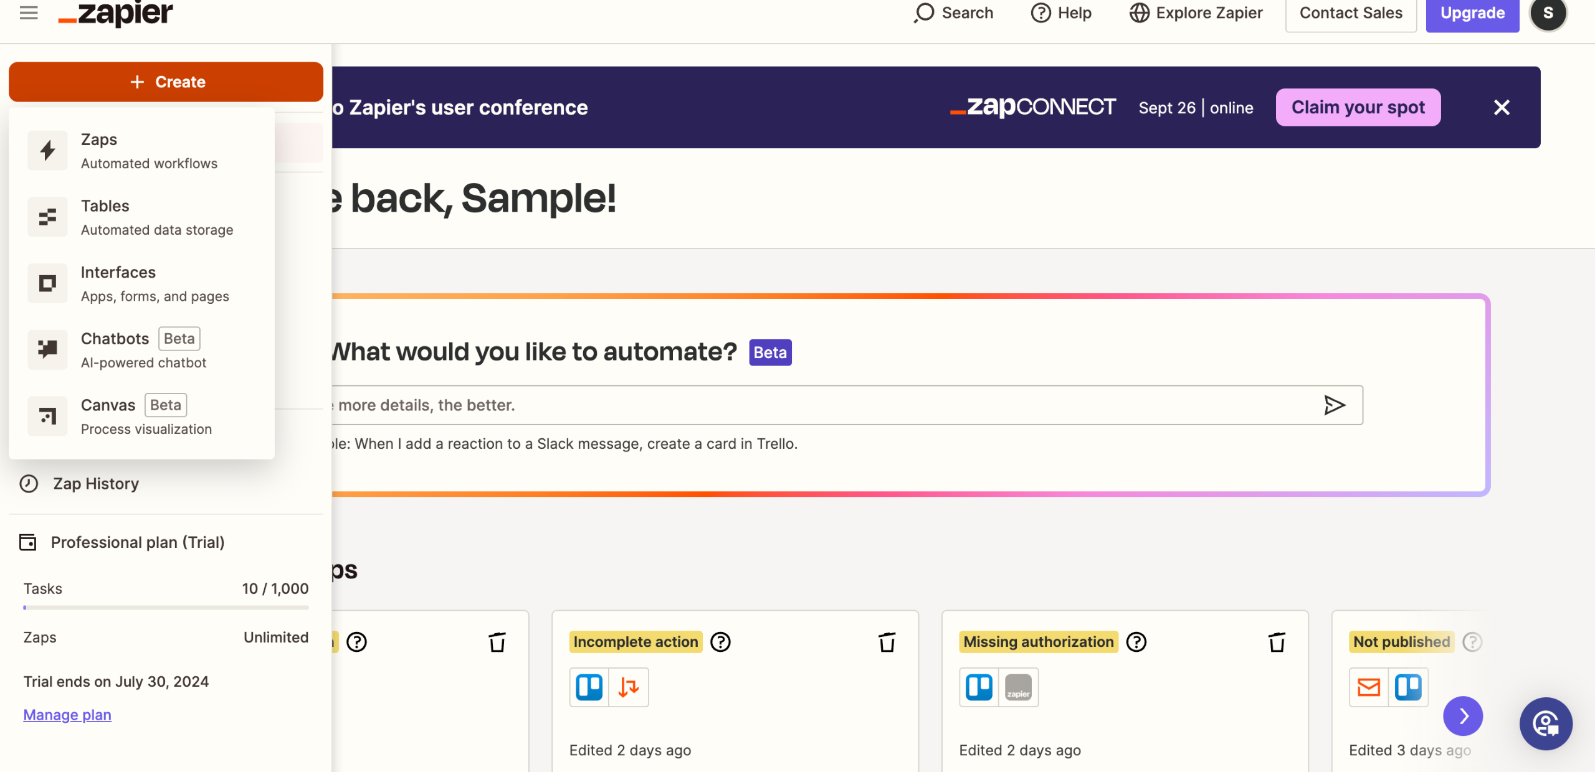Click the Canvas icon
The height and width of the screenshot is (772, 1595).
(47, 416)
